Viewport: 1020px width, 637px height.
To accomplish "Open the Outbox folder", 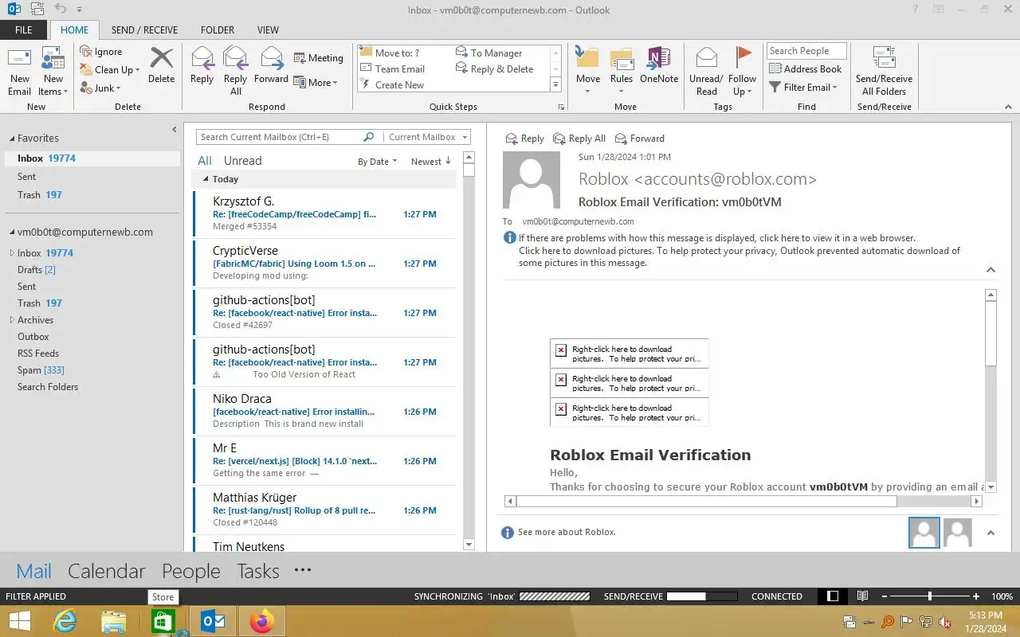I will pos(33,337).
